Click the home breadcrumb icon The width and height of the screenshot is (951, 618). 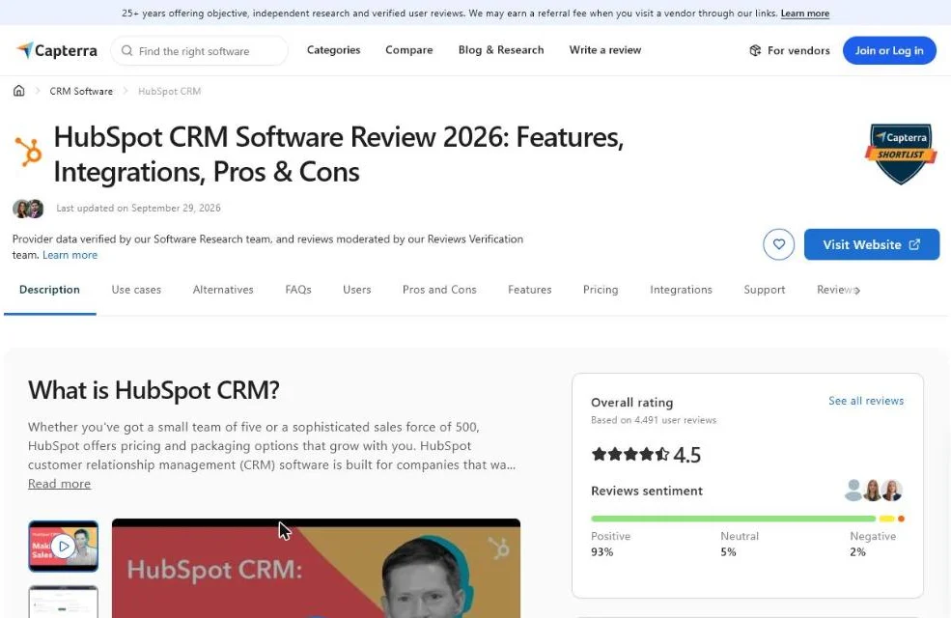18,91
